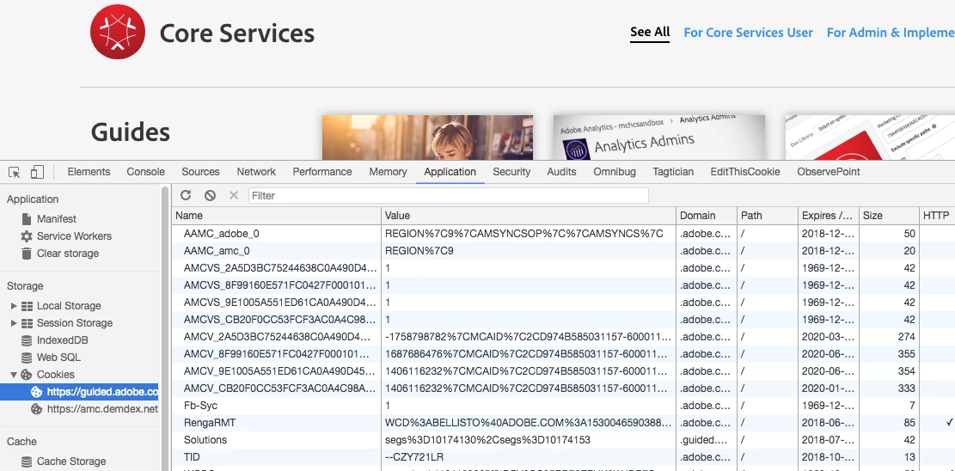Select the AAMC_amc_0 cookie row
Screen dimensions: 955x471
click(x=563, y=250)
